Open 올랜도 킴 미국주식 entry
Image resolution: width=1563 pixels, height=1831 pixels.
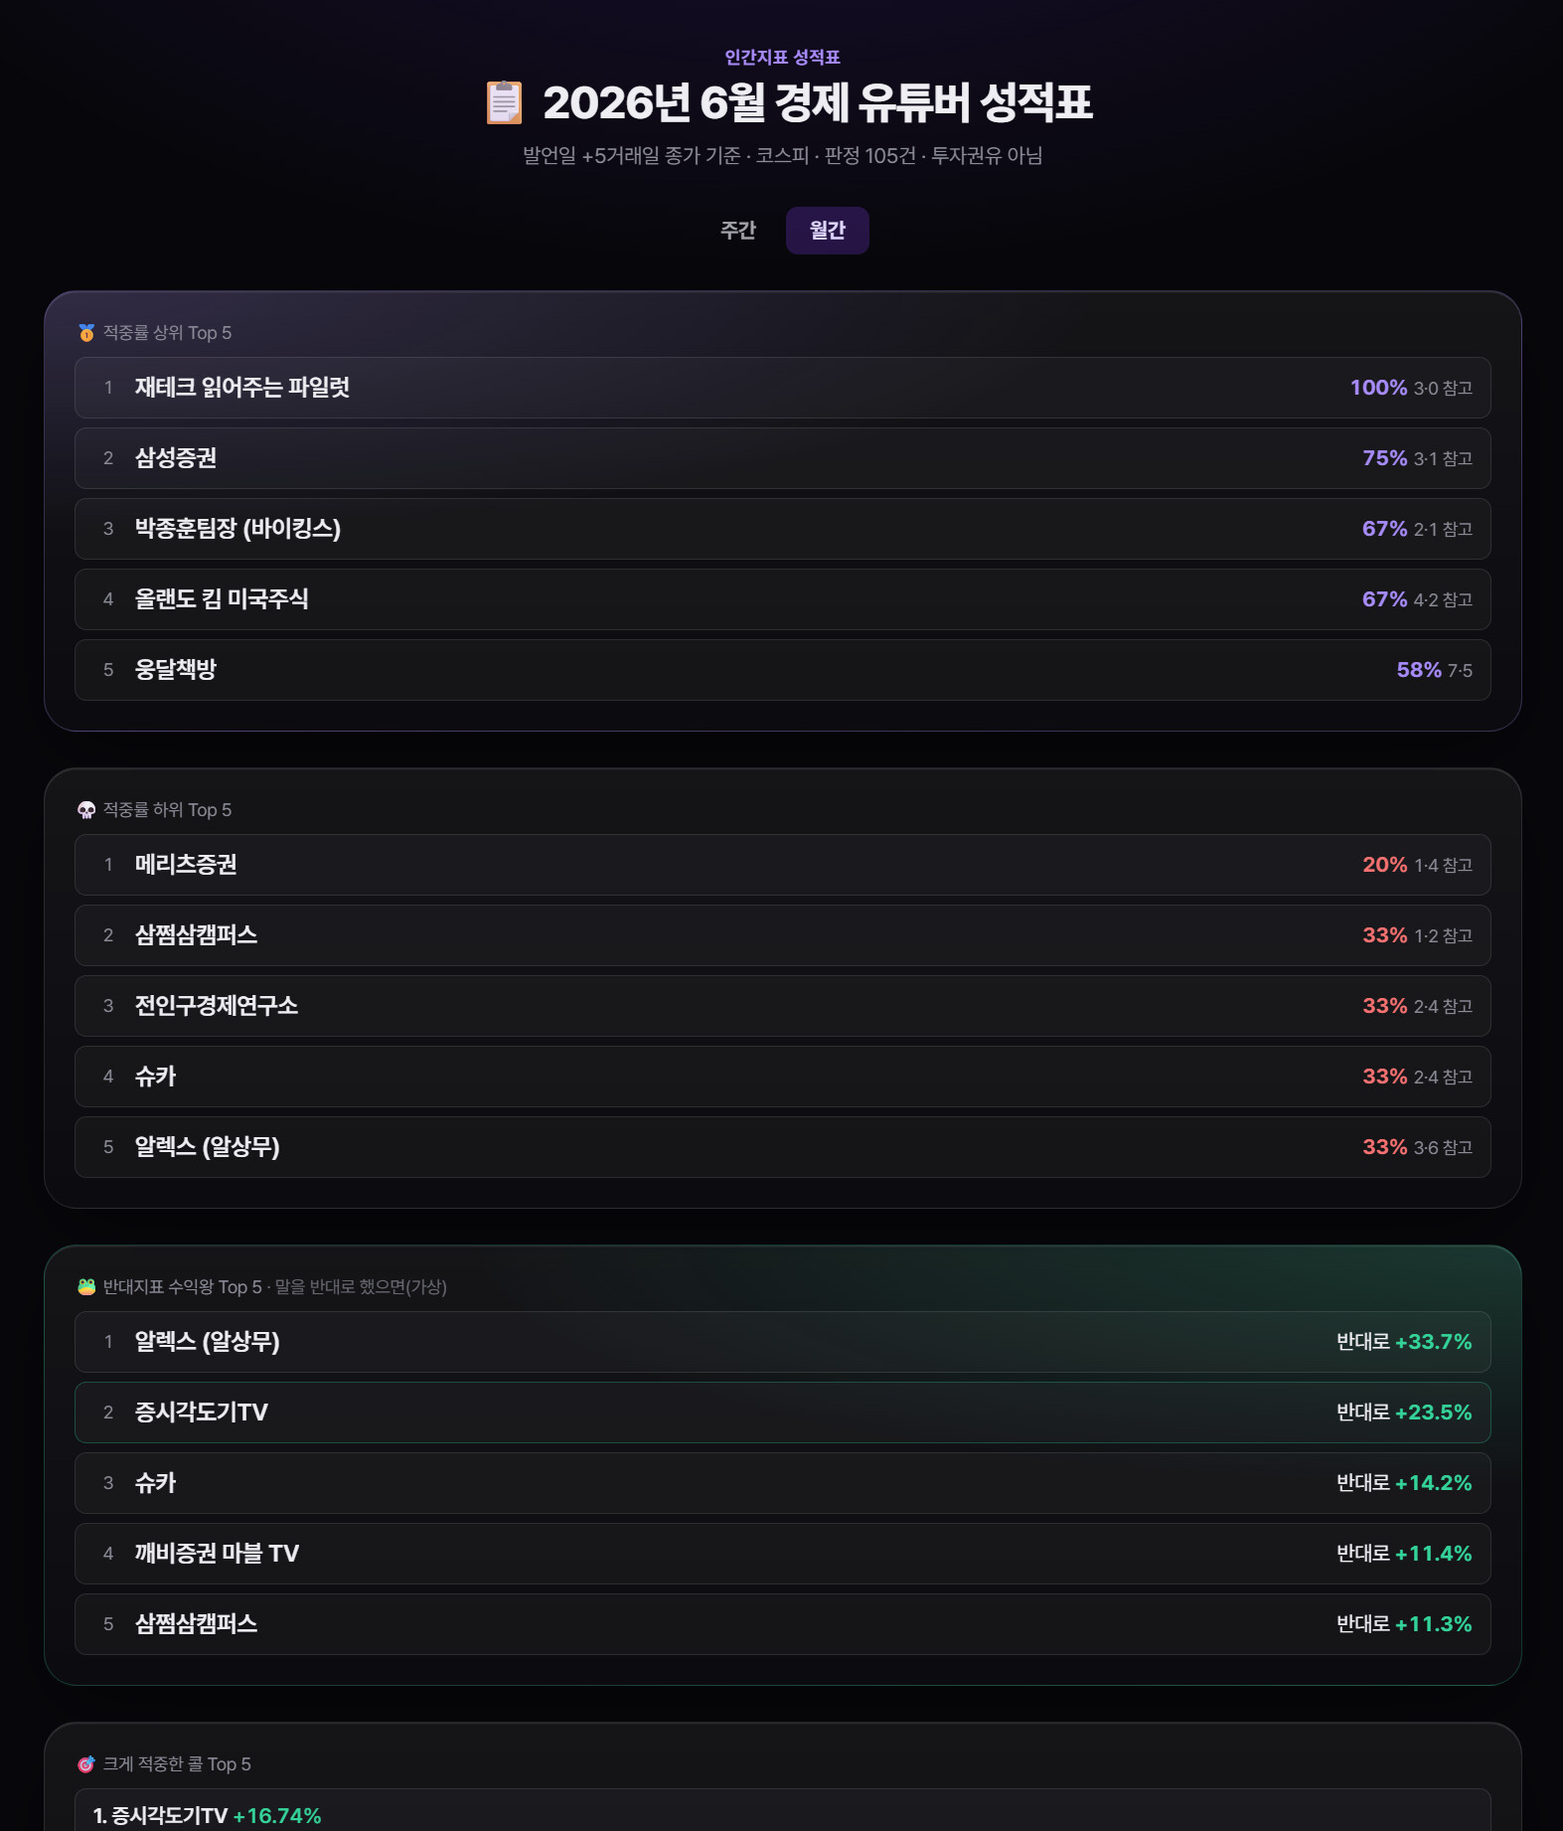click(783, 599)
